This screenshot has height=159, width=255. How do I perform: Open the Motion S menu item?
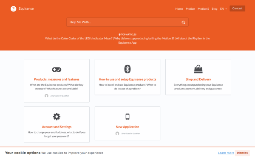pyautogui.click(x=203, y=8)
